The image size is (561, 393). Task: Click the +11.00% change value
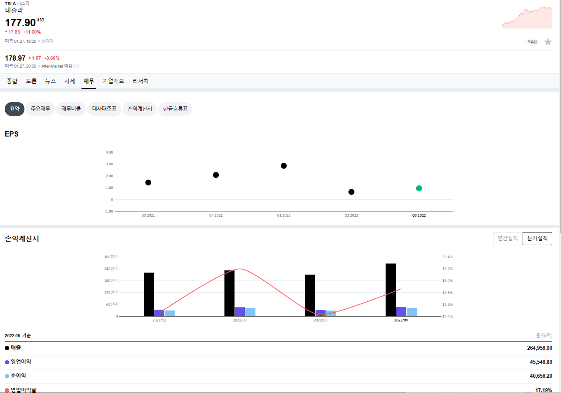coord(32,32)
